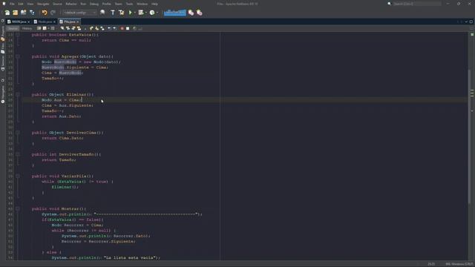Viewport: 475px width, 267px height.
Task: Click the INS Windows (CRLF) status entry
Action: (x=459, y=264)
